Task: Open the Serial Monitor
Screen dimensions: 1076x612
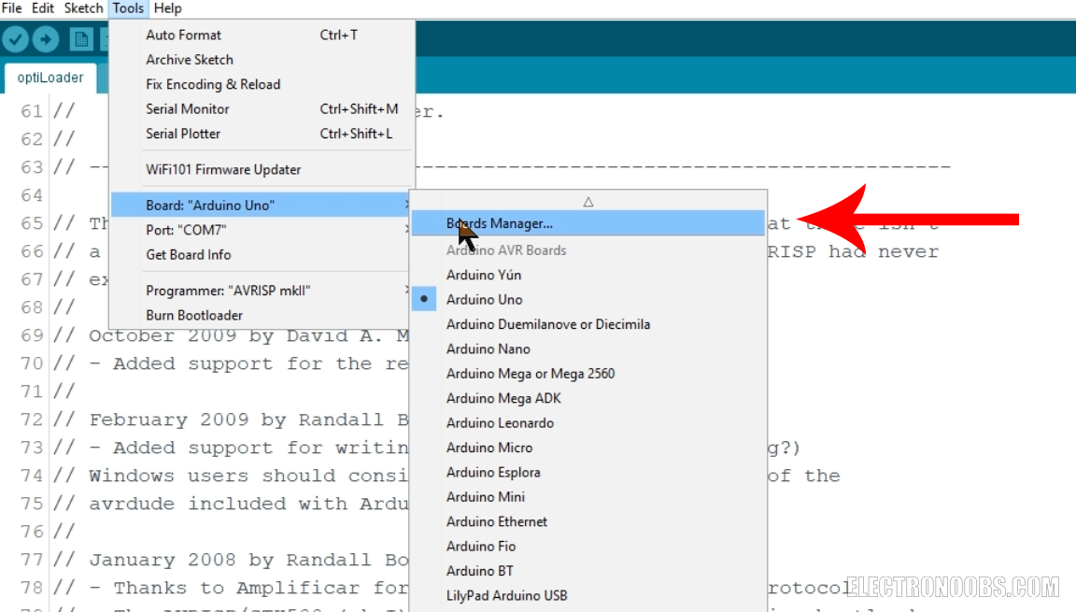Action: coord(262,109)
